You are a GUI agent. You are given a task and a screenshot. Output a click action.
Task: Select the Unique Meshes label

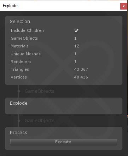pyautogui.click(x=25, y=54)
